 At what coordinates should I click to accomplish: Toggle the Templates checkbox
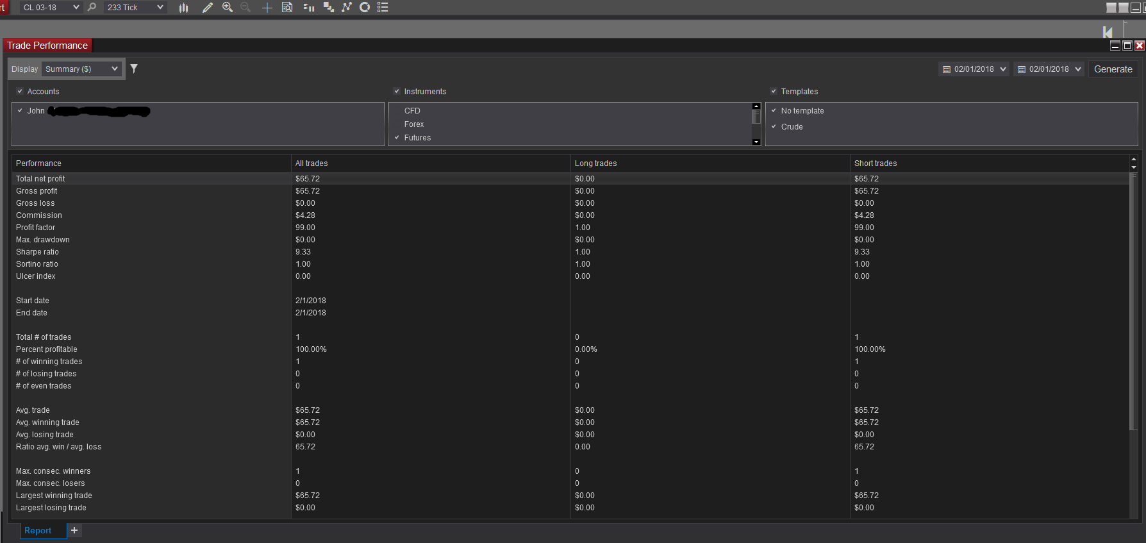(774, 91)
